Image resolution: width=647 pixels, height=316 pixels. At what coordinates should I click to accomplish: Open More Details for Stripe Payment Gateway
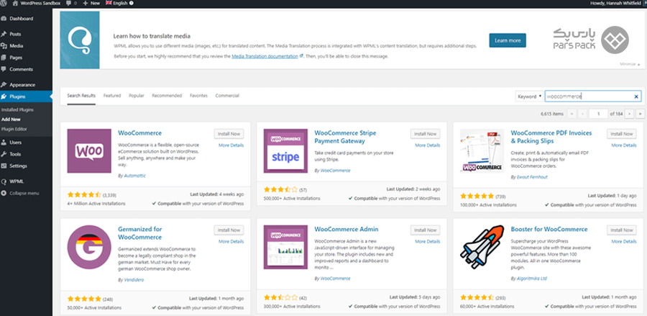coord(428,145)
